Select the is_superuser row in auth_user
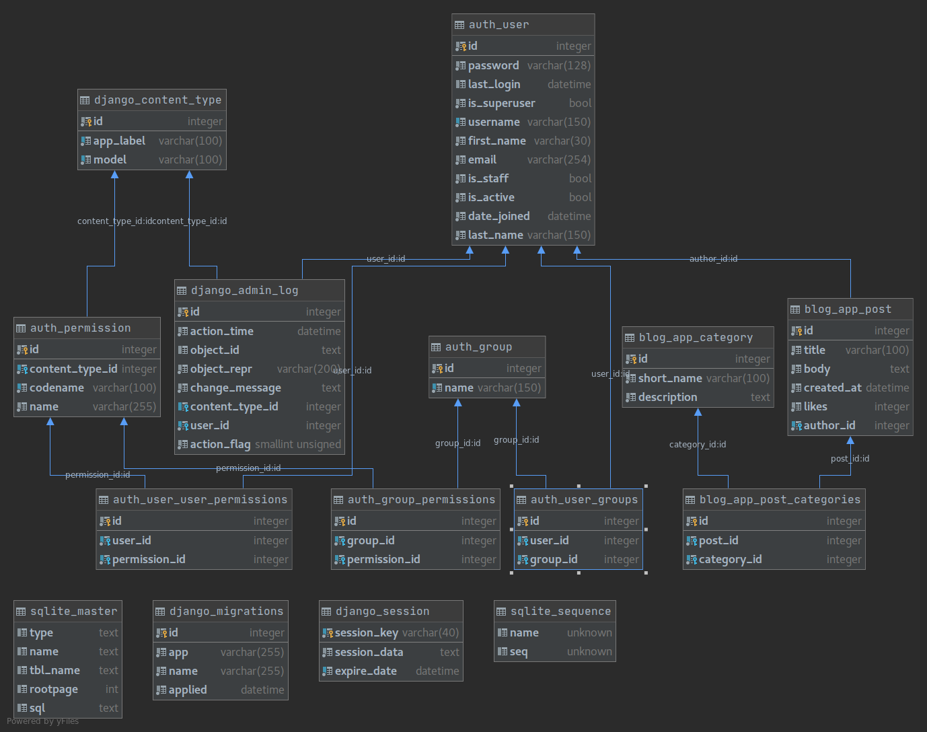 523,103
